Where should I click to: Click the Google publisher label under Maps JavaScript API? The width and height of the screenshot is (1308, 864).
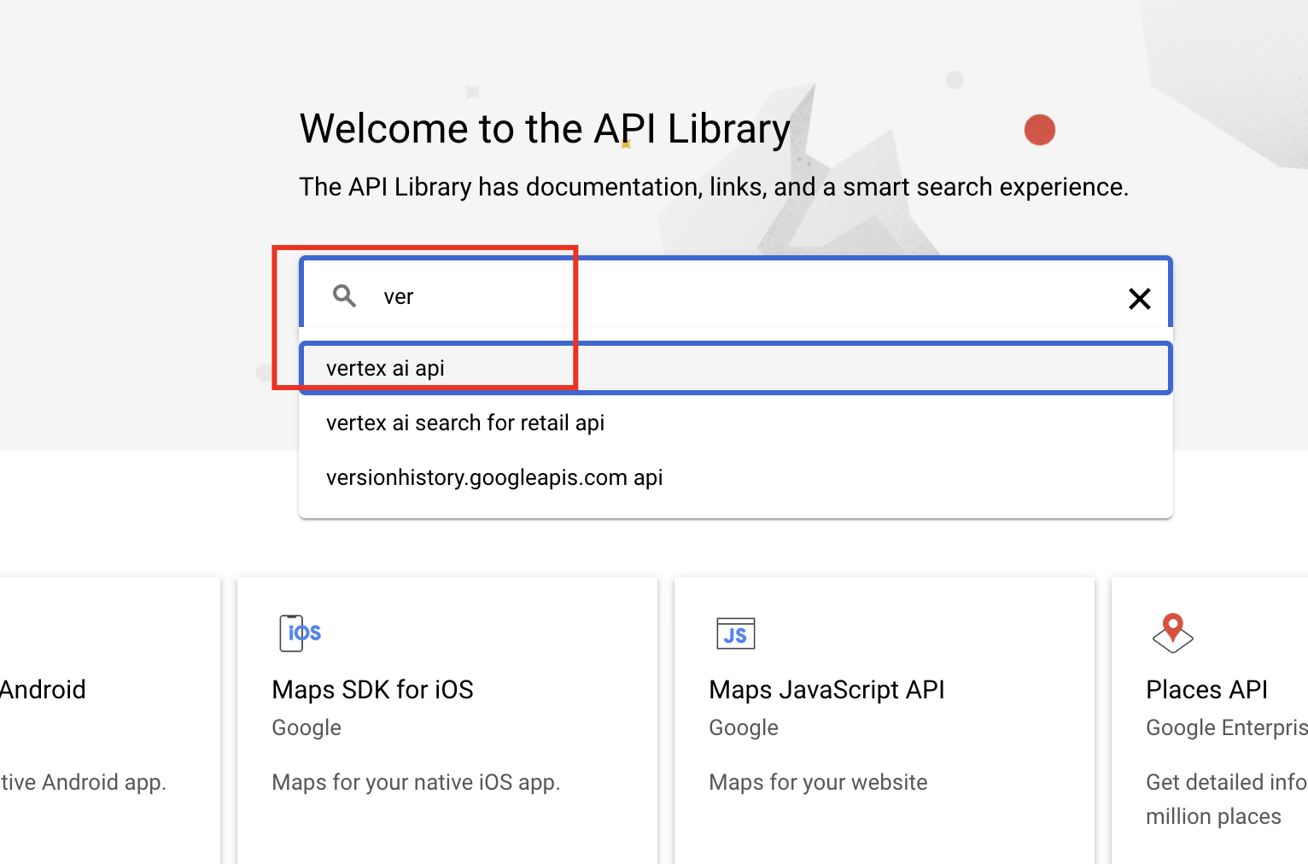(743, 727)
